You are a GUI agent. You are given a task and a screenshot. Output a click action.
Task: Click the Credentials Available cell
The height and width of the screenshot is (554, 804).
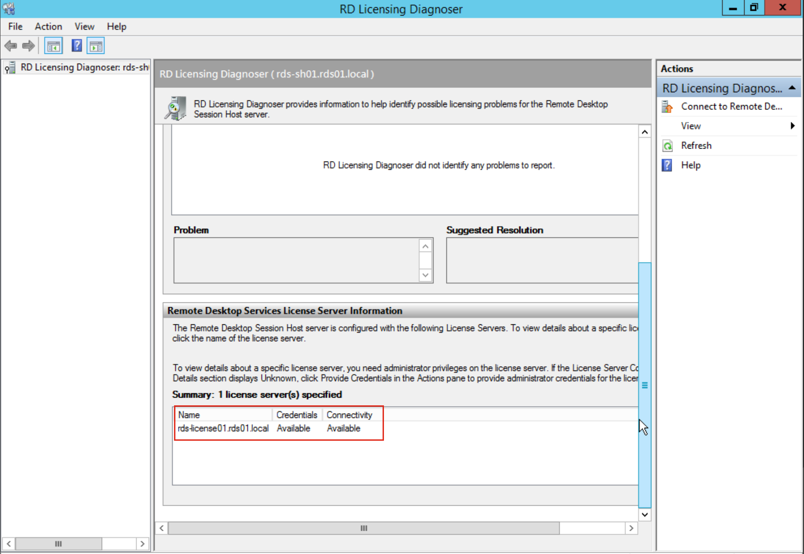(293, 428)
